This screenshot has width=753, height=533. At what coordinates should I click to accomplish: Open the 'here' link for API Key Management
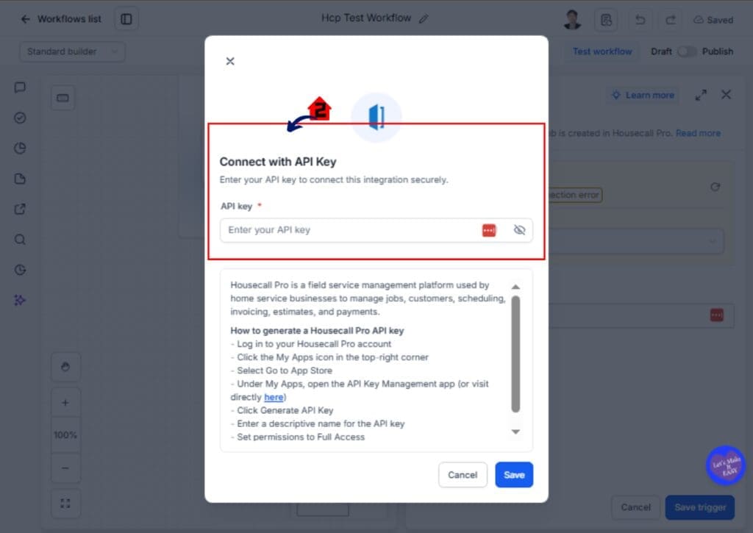pyautogui.click(x=274, y=397)
